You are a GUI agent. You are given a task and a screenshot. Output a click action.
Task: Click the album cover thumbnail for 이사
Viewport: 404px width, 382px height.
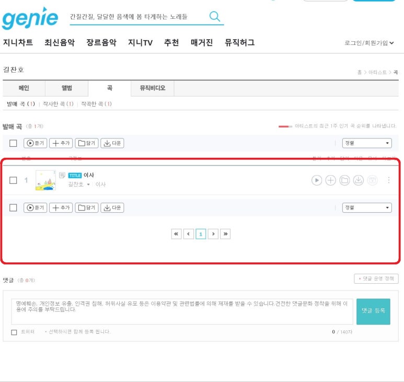(x=45, y=180)
